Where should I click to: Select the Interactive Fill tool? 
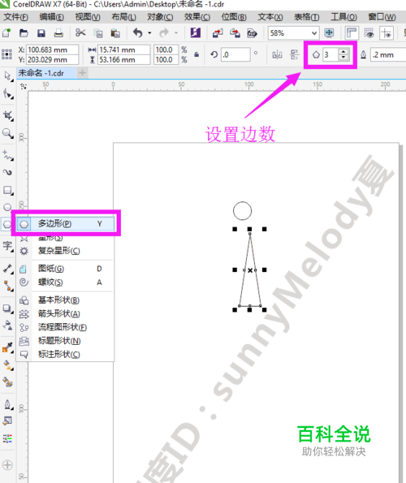[7, 365]
